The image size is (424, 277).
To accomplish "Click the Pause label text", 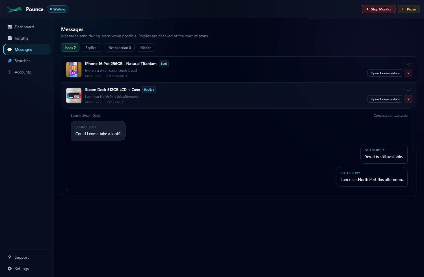I will click(x=411, y=9).
